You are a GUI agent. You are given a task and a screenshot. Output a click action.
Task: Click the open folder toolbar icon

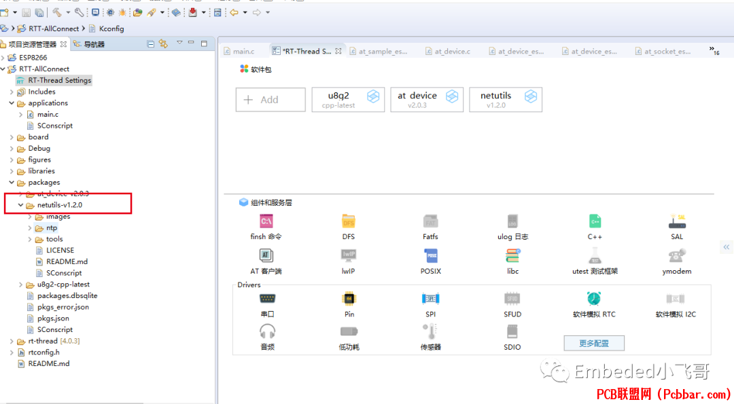tap(137, 13)
